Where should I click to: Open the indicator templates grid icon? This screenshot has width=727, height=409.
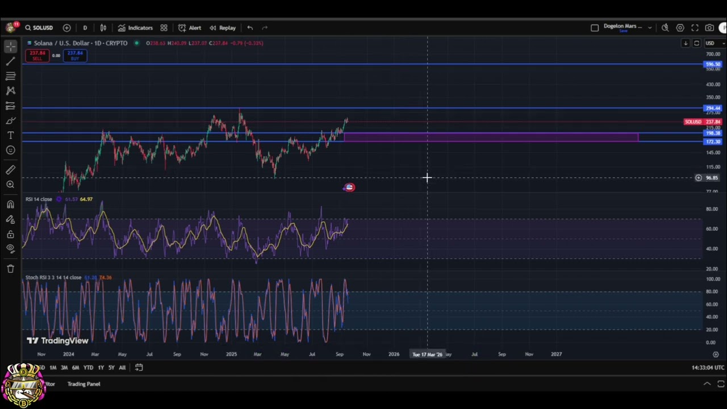tap(164, 28)
